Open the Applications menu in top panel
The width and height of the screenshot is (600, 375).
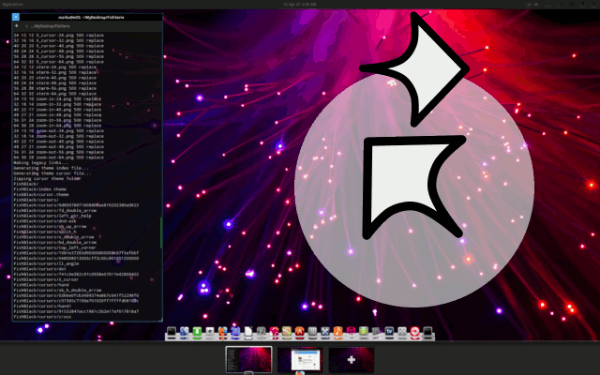tap(12, 4)
